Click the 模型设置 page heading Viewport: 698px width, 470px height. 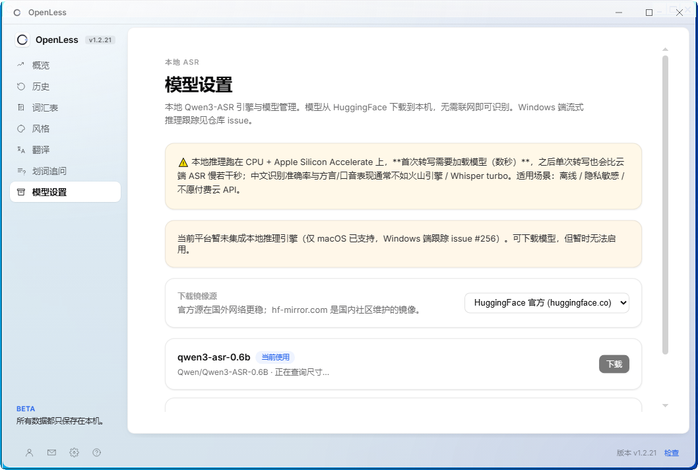pyautogui.click(x=199, y=84)
